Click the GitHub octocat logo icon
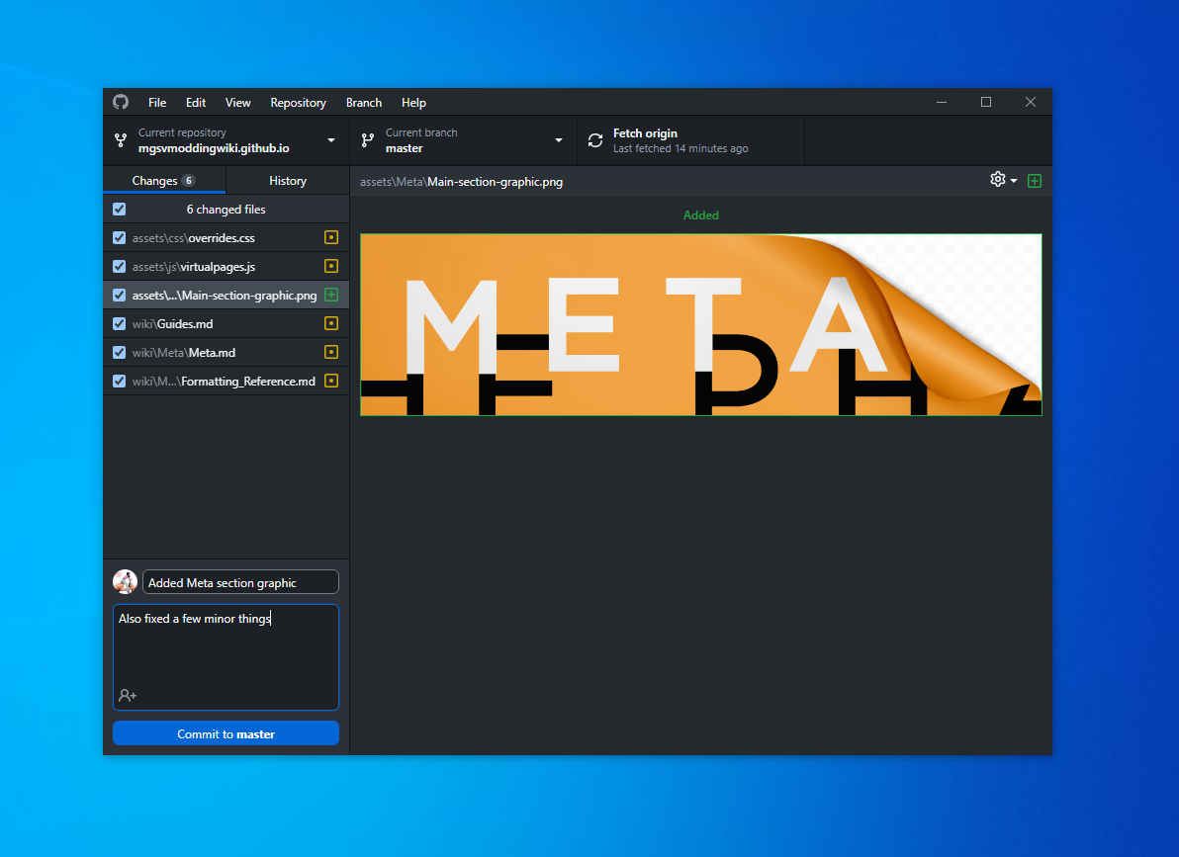Screen dimensions: 1179x857 (x=121, y=102)
